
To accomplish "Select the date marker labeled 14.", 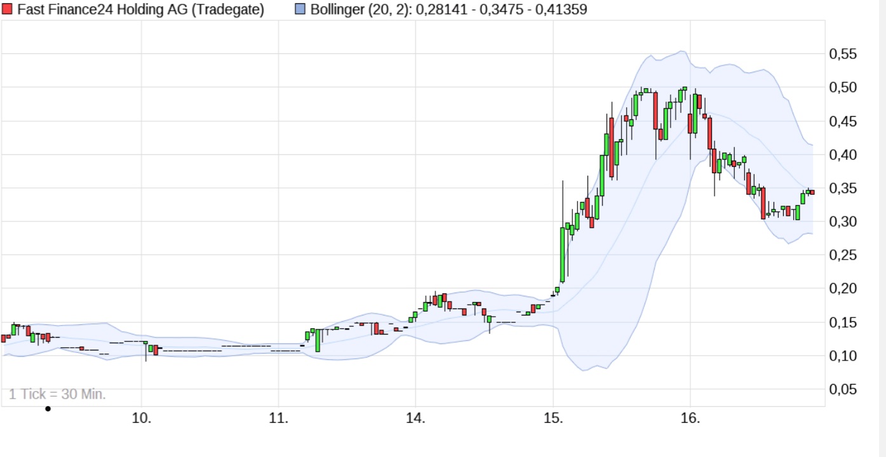I will [x=415, y=418].
